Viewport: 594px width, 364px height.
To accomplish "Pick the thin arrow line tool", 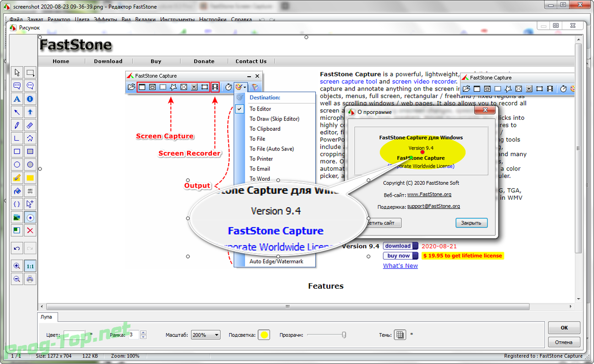I will tap(17, 112).
